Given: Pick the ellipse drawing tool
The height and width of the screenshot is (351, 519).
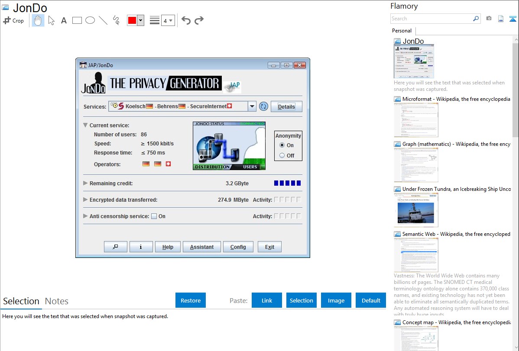Looking at the screenshot, I should point(90,20).
